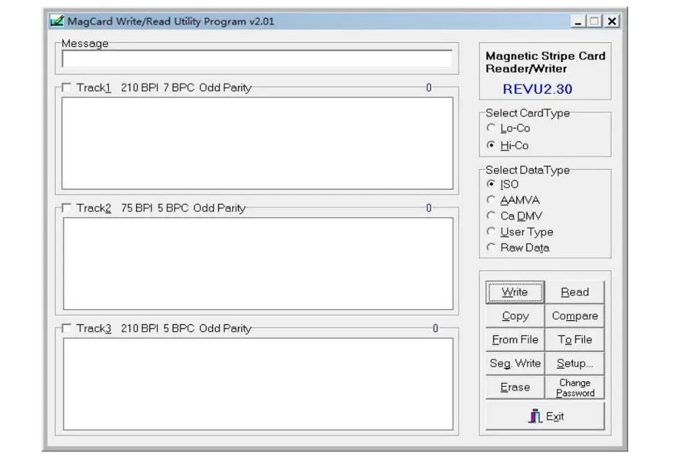691x459 pixels.
Task: Click the MagCard app icon in title bar
Action: 57,21
